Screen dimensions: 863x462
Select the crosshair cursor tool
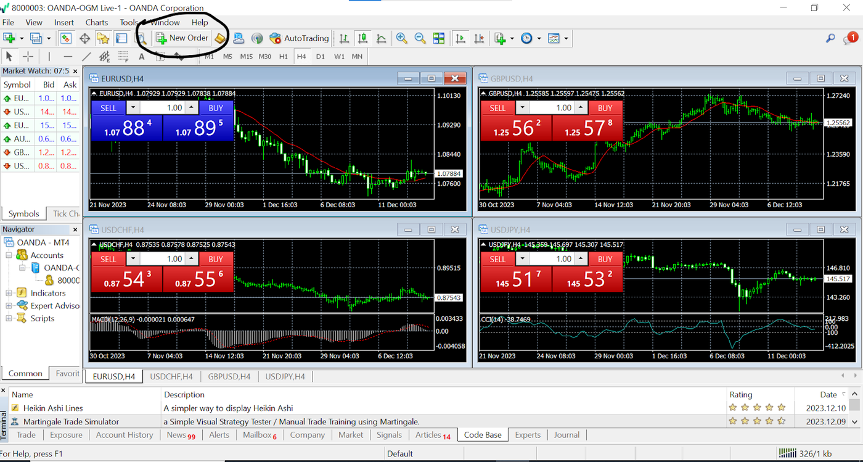point(28,57)
